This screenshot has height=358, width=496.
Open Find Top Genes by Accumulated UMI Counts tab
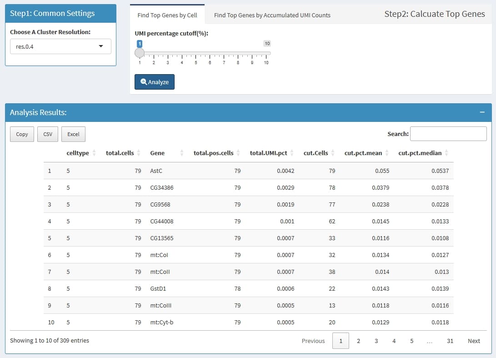[x=272, y=15]
